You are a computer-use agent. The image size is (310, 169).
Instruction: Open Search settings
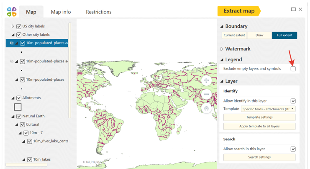pos(259,157)
